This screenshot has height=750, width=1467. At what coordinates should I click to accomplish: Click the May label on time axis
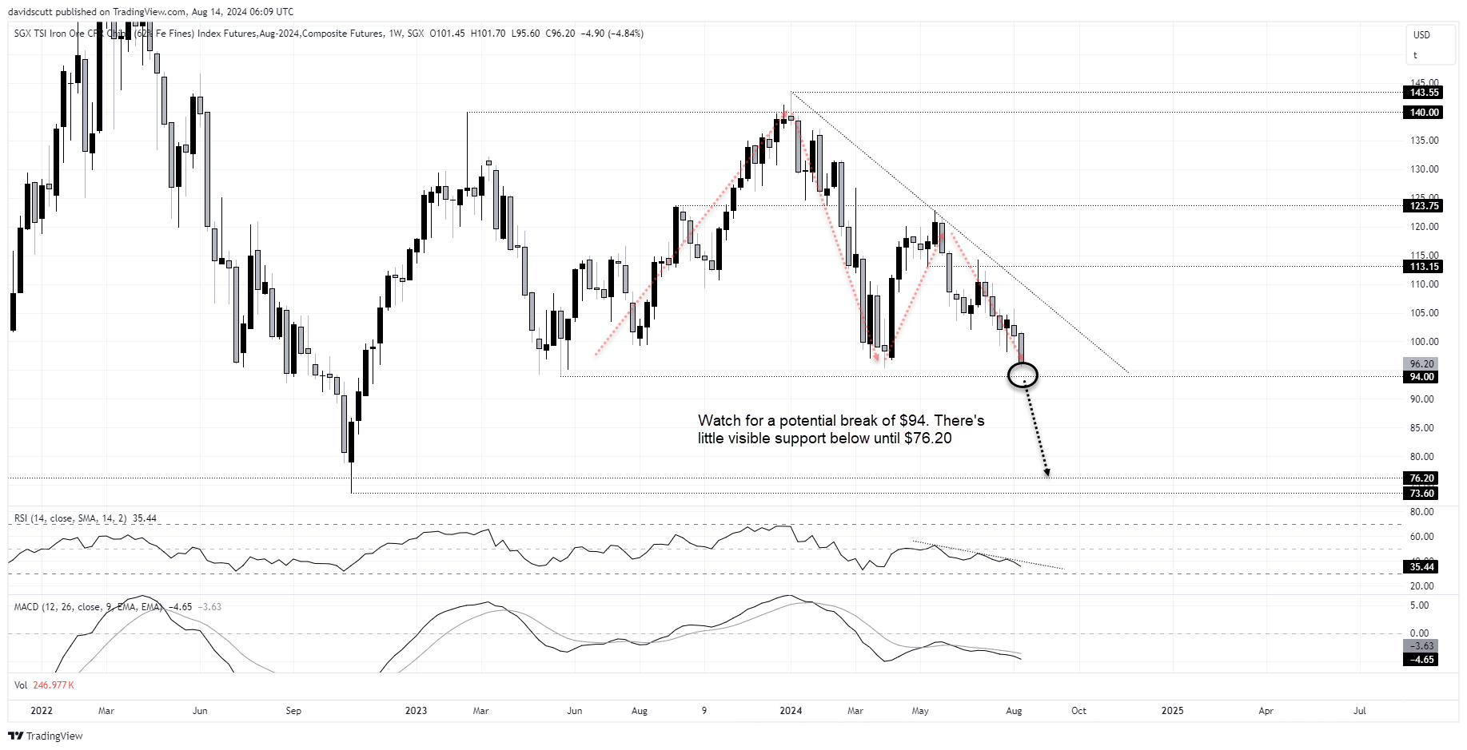[920, 711]
